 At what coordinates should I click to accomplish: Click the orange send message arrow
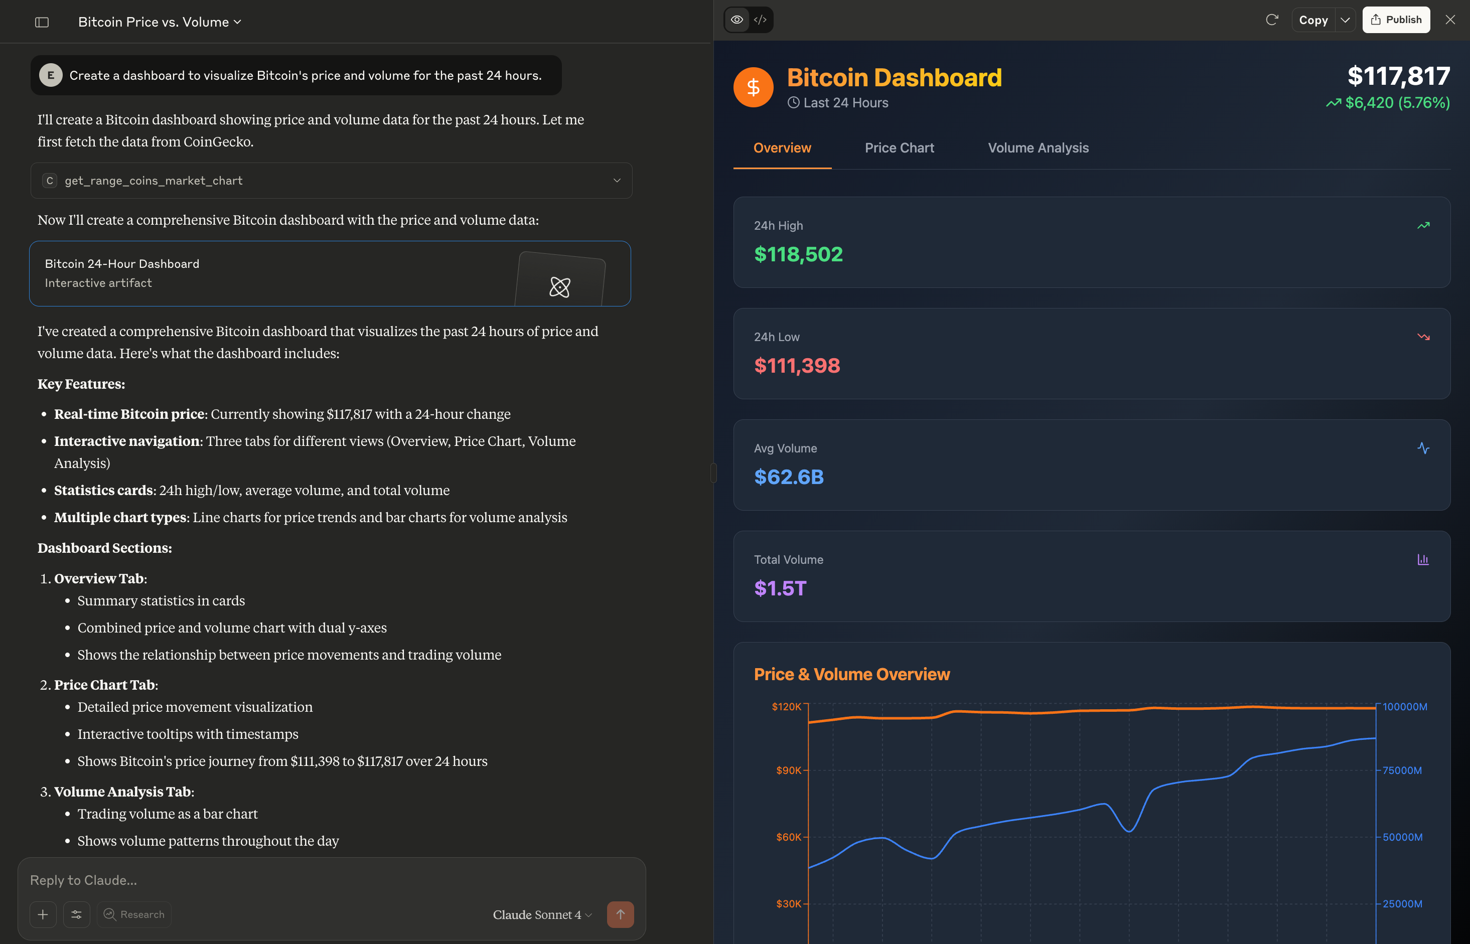(x=621, y=914)
